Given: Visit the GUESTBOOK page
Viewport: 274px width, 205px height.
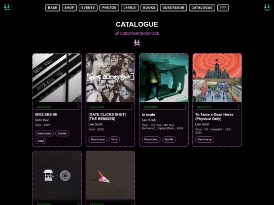Looking at the screenshot, I should tap(174, 8).
